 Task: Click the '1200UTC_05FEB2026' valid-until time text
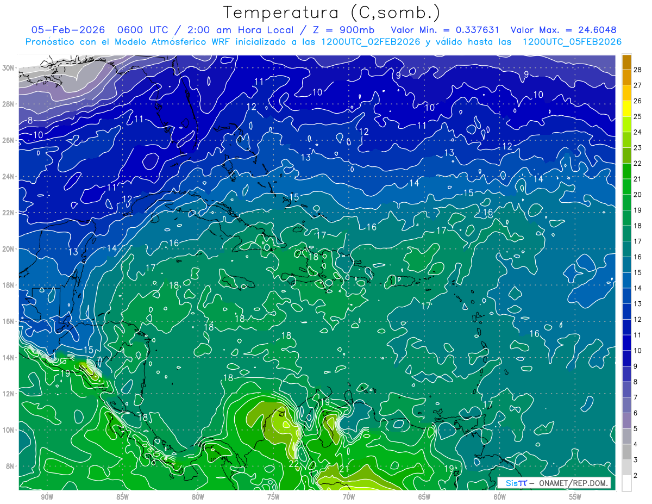(x=572, y=42)
